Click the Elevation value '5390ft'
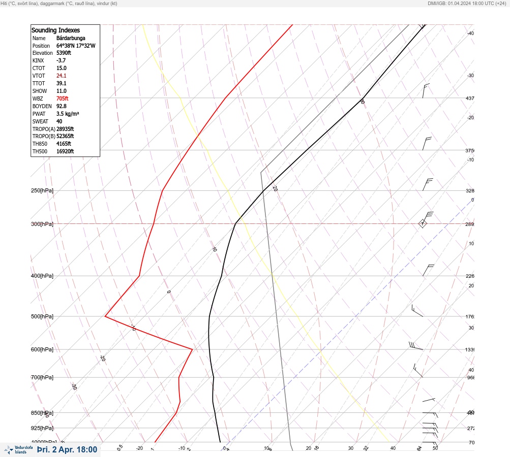This screenshot has height=457, width=510. (64, 53)
